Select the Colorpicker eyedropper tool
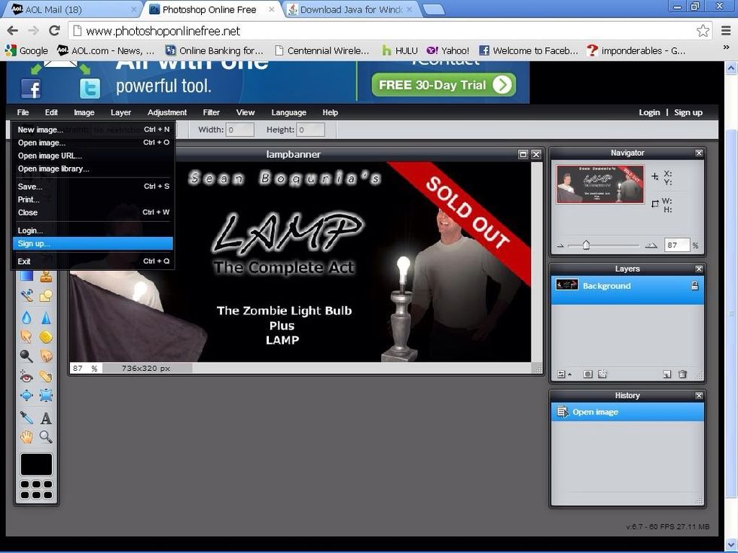 26,418
